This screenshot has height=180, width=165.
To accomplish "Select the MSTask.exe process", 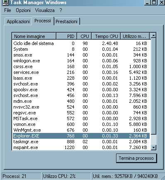I will 81,118.
